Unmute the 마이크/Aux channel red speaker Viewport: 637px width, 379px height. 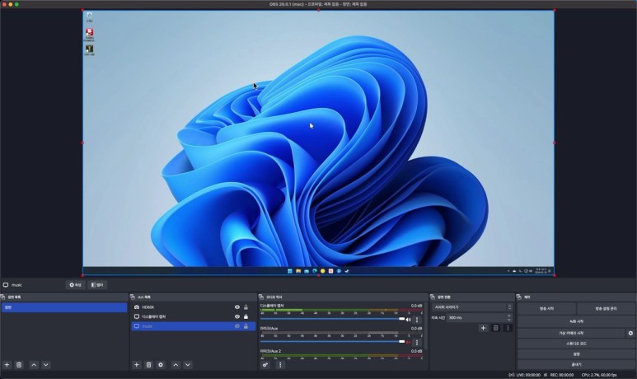408,343
